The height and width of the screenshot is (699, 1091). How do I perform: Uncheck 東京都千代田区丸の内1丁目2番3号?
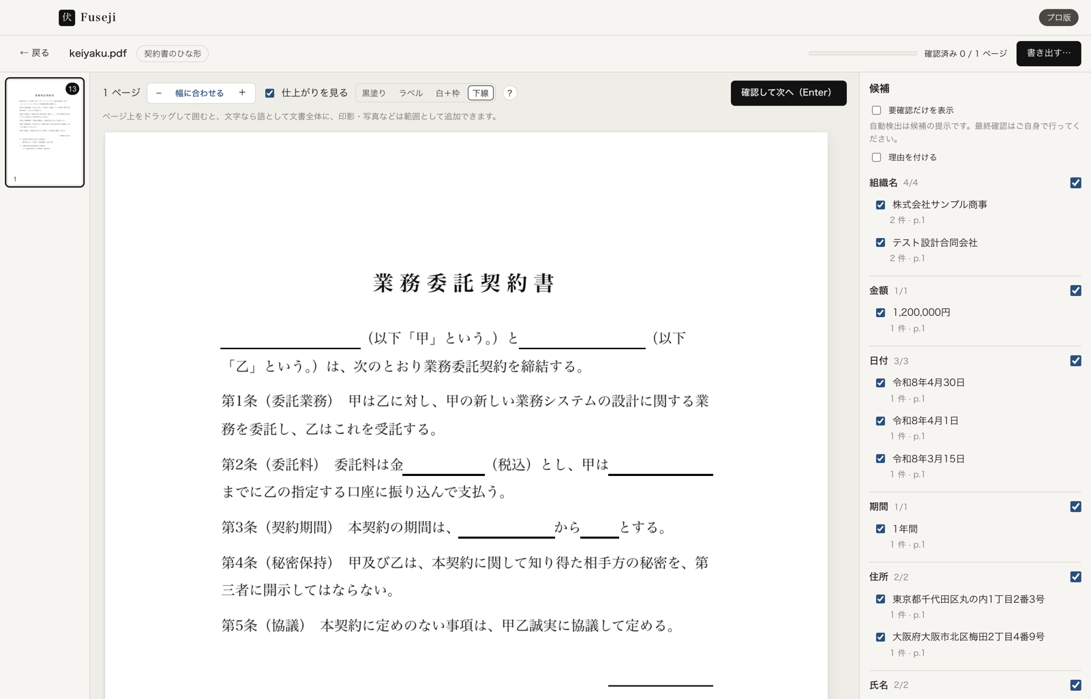(880, 599)
